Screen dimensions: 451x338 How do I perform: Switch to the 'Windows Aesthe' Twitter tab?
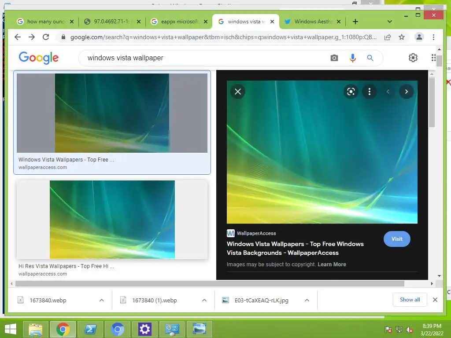(309, 22)
